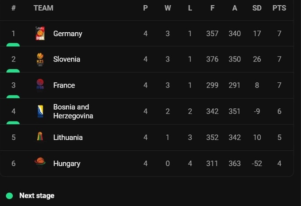Select the Lithuania team name
Viewport: 301px width, 206px height.
click(68, 137)
